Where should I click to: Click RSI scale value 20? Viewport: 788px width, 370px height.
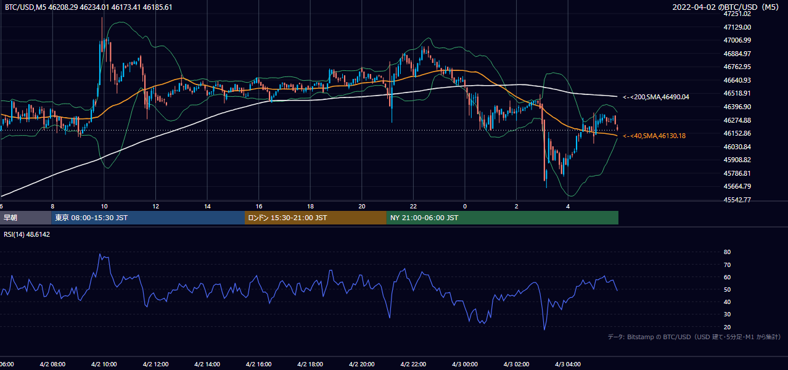point(727,327)
